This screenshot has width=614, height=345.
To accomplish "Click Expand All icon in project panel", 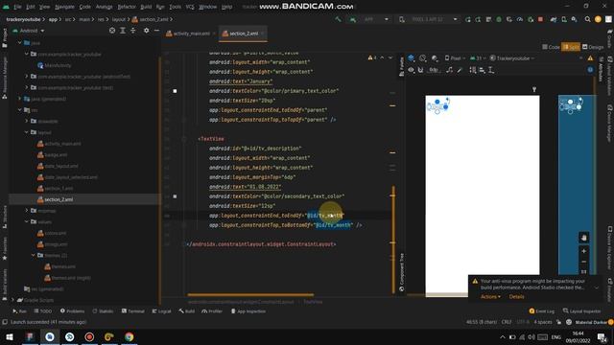I will coord(123,31).
